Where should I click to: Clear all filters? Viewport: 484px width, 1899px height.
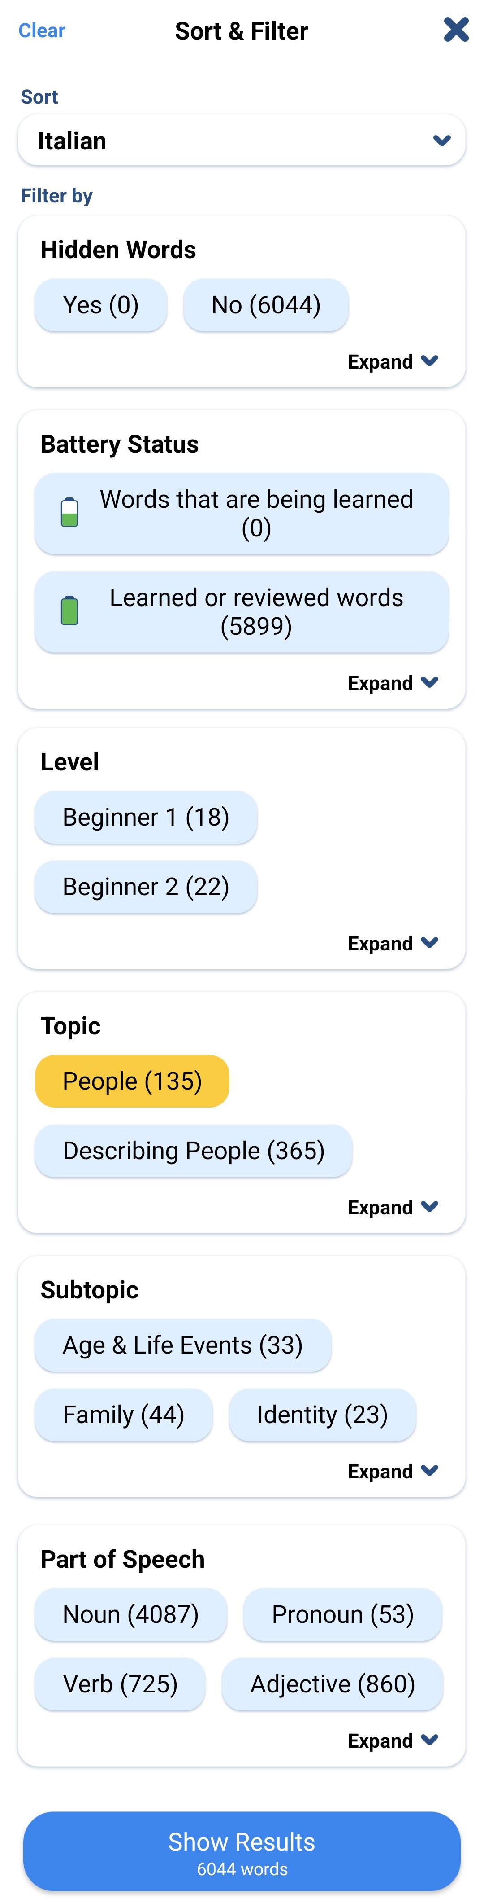pos(41,30)
